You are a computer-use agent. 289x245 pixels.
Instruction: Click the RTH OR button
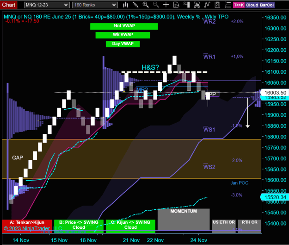click(x=250, y=225)
